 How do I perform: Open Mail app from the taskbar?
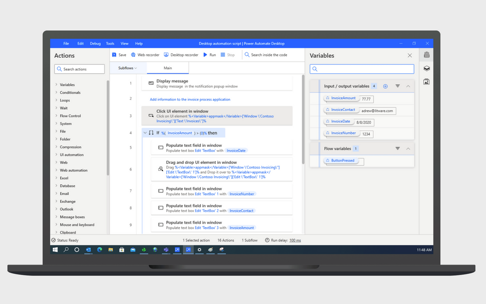[133, 250]
